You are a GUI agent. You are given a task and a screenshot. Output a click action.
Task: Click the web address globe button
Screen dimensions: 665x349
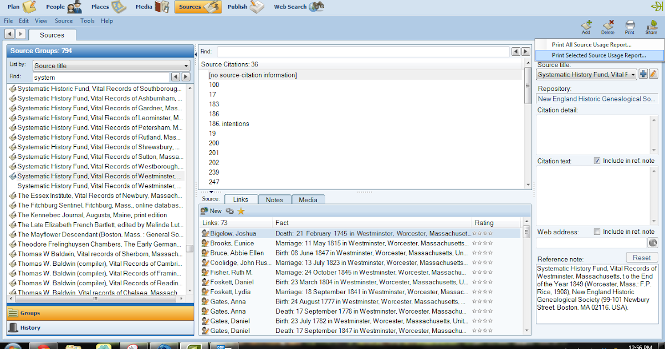tap(653, 243)
